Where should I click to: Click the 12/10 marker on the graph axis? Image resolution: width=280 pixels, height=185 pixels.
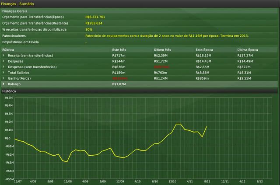(172, 181)
